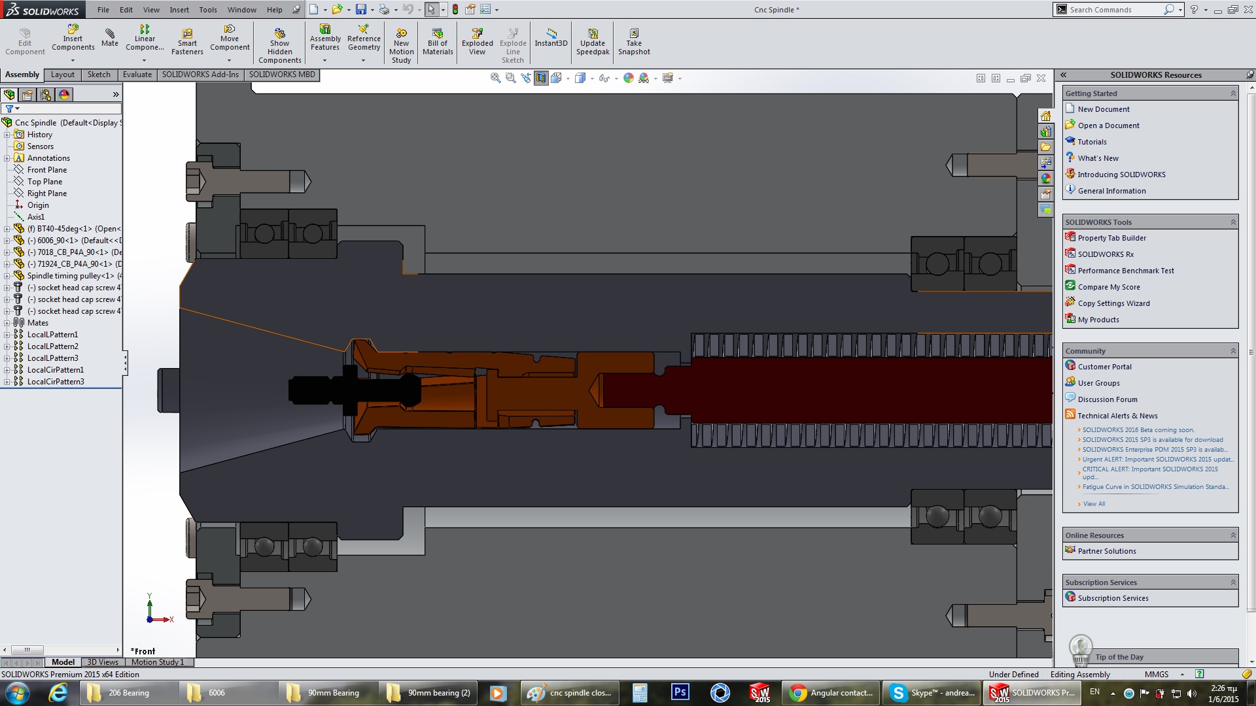The height and width of the screenshot is (706, 1256).
Task: Open the Insert menu
Action: (x=179, y=10)
